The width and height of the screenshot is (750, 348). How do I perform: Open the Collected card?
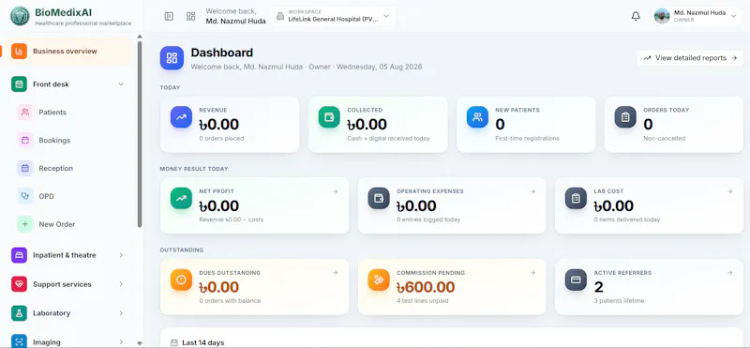[378, 125]
